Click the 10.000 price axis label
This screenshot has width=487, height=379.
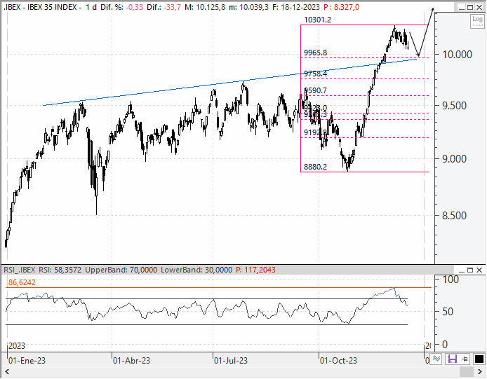pos(458,55)
